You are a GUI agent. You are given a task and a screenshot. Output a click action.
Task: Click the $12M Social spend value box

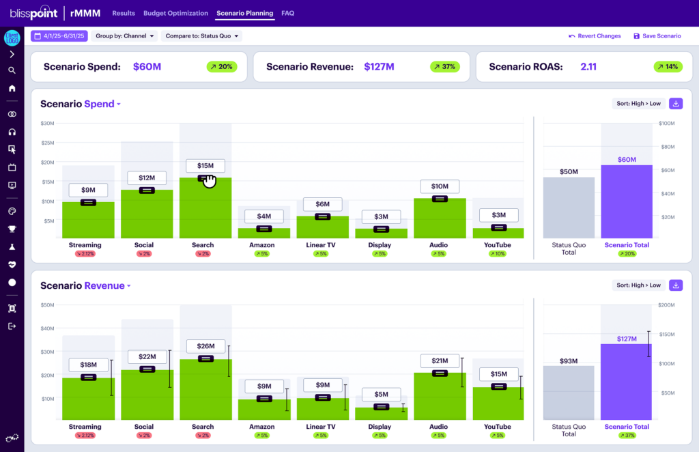click(x=147, y=178)
